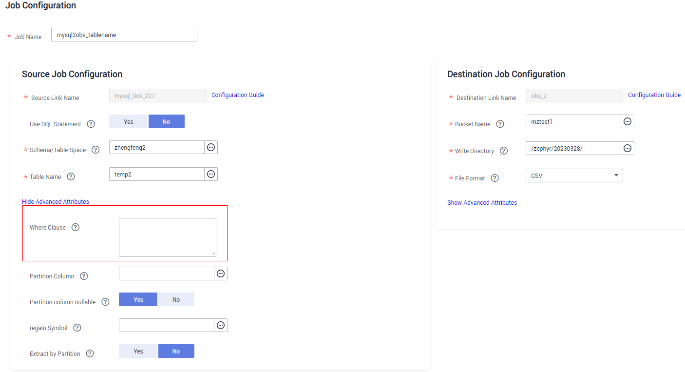Screen dimensions: 685x372
Task: Expand destination Show Advanced Attributes
Action: [x=482, y=202]
